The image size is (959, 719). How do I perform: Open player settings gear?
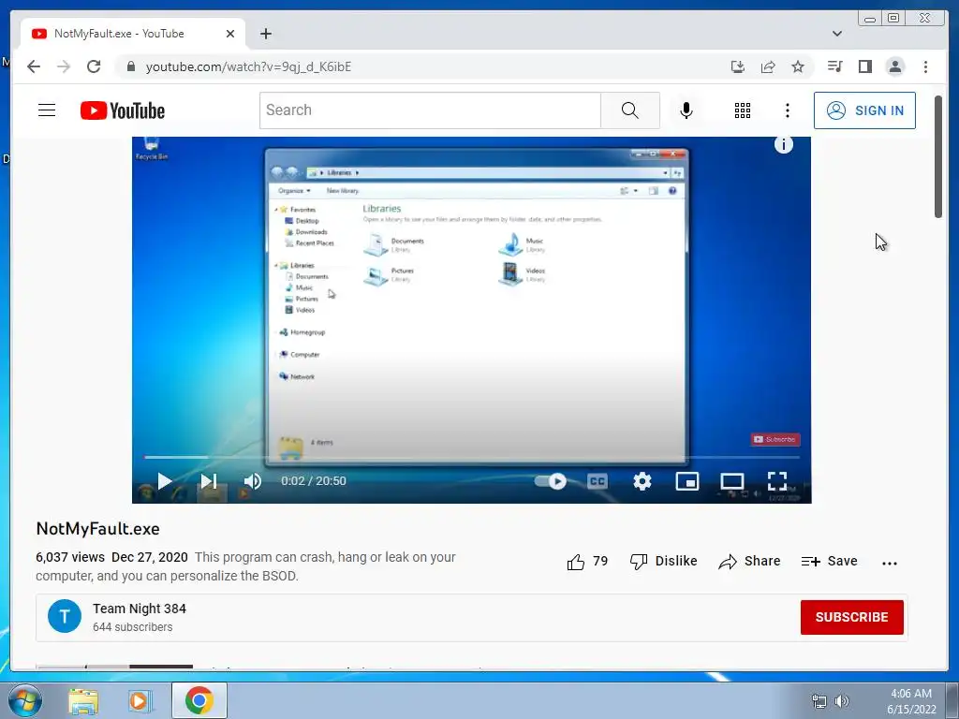coord(642,481)
